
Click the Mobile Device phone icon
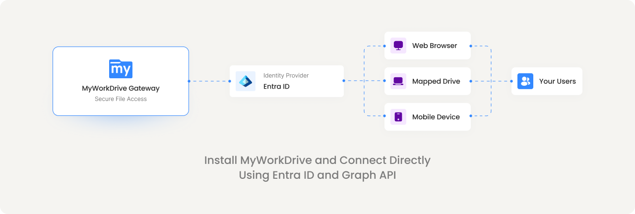(x=398, y=117)
